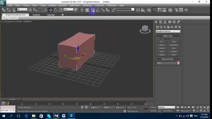Click ribbon minimize toggle next to Selection
Screen dimensions: 212x119
click(63, 15)
